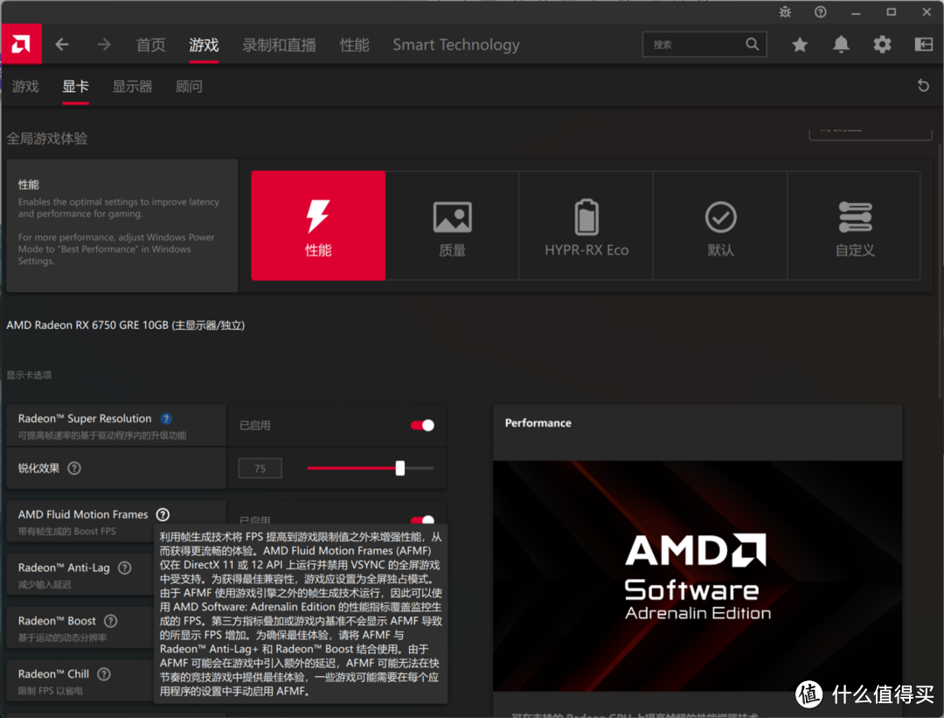Screen dimensions: 944x718
Task: Open notifications bell icon
Action: (841, 45)
